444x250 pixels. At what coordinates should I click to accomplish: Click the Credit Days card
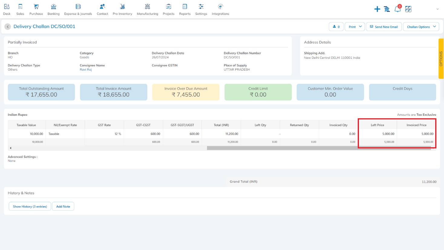tap(403, 92)
